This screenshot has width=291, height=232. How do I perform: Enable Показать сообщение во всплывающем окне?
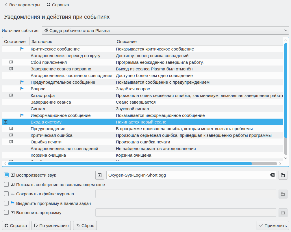[6, 185]
